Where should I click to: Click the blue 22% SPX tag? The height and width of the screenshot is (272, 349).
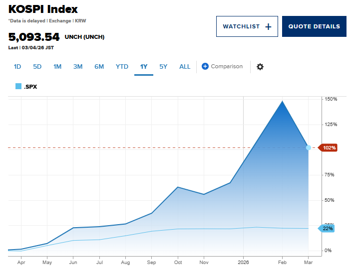coord(328,228)
